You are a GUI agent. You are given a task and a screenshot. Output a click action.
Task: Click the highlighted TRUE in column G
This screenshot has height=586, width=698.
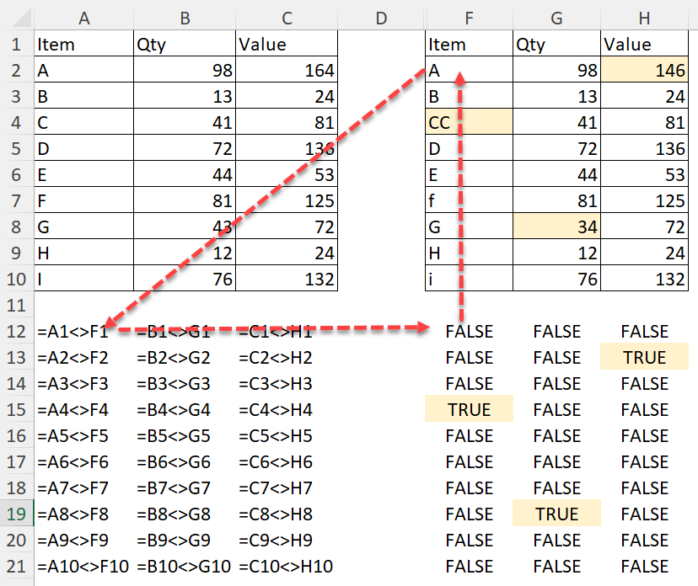tap(556, 514)
